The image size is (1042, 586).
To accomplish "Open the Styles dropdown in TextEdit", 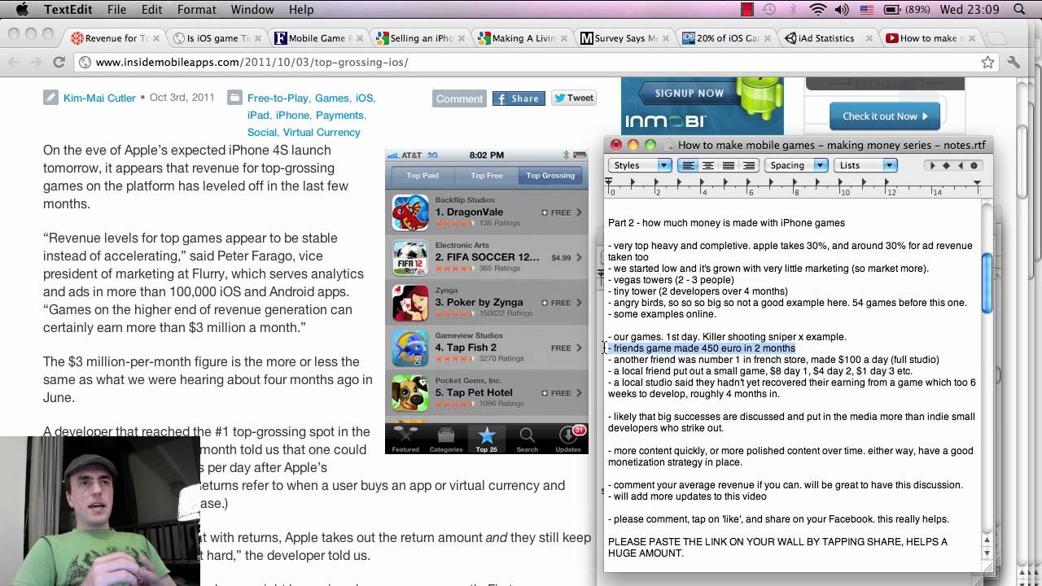I will coord(639,165).
